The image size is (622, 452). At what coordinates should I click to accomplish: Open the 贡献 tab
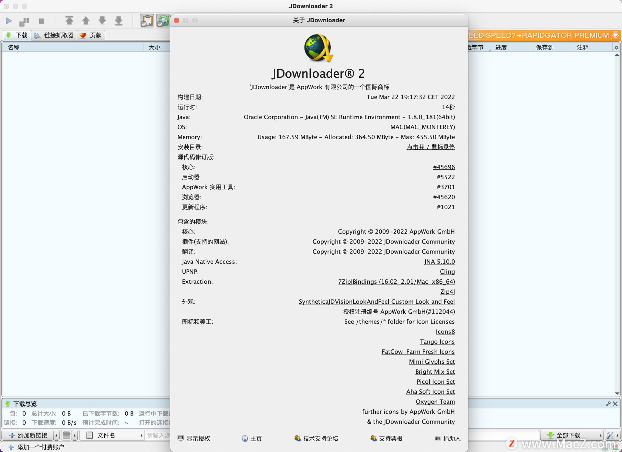tap(91, 35)
